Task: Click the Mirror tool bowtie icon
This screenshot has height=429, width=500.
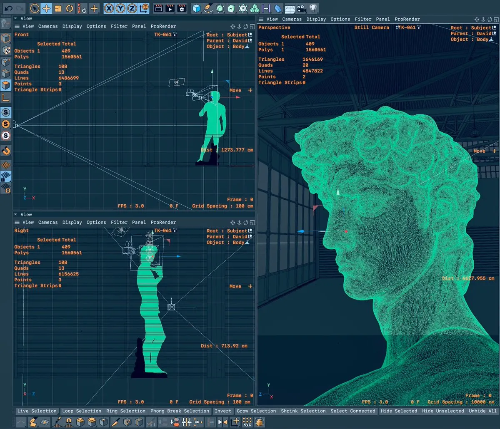Action: point(223,422)
